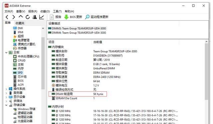213x124 pixels.
Task: Go up one level with the up arrow
Action: point(21,17)
